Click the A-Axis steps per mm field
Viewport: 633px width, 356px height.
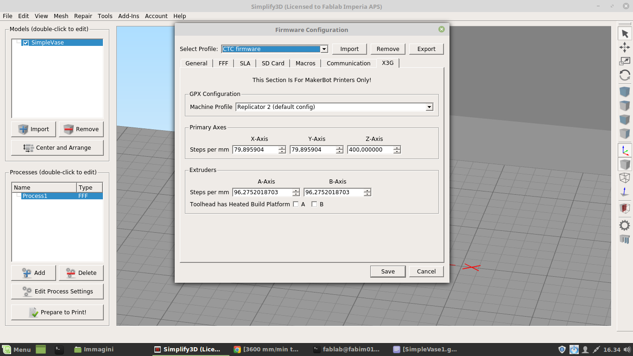point(263,192)
